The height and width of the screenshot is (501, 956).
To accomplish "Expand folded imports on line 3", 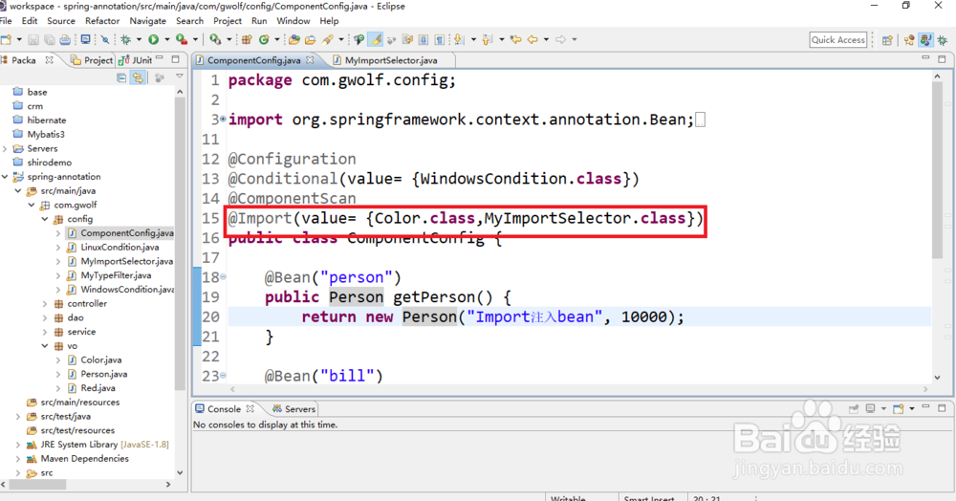I will (x=223, y=119).
